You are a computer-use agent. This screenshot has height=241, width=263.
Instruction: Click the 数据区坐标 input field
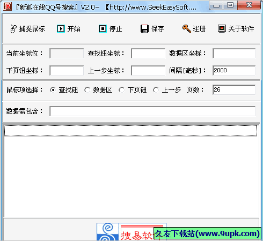tap(234, 54)
